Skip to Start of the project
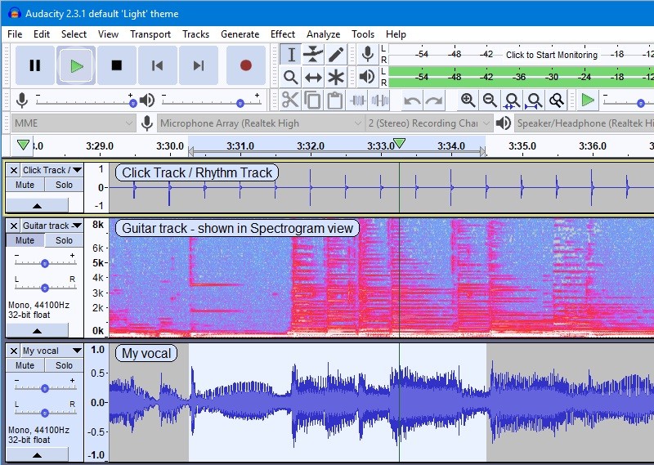 point(158,65)
